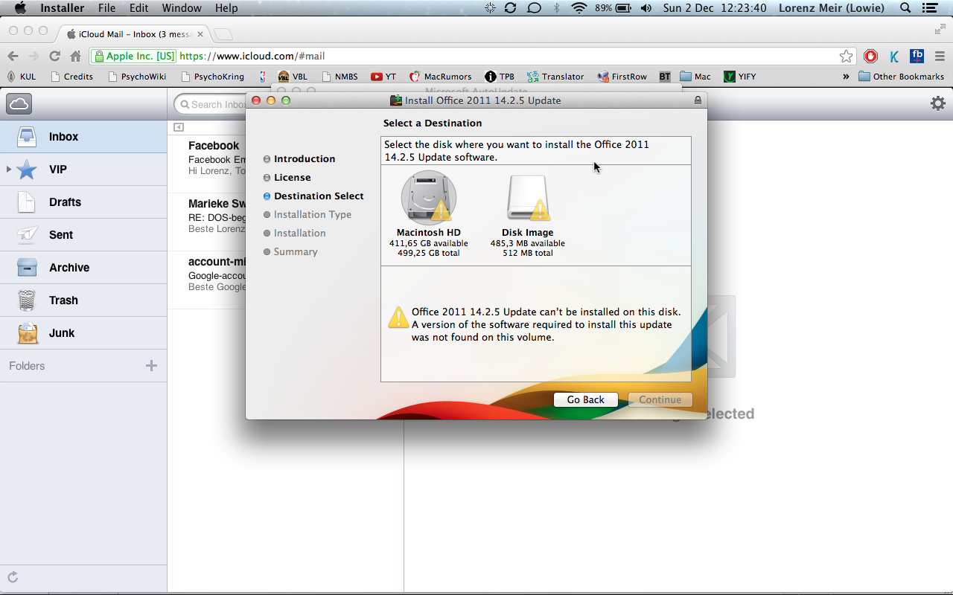Click the red Adblock extension icon

click(870, 56)
